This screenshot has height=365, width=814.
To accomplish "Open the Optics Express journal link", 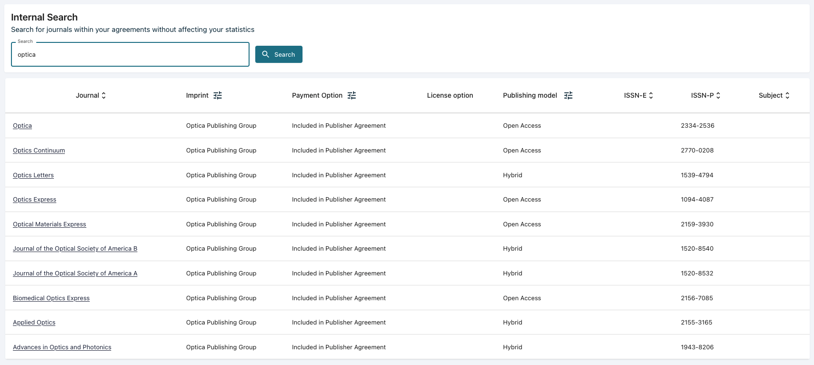I will click(34, 200).
